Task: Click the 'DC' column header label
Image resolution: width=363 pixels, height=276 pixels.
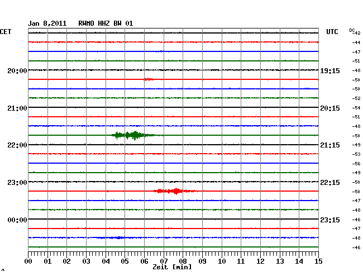Action: pyautogui.click(x=352, y=30)
